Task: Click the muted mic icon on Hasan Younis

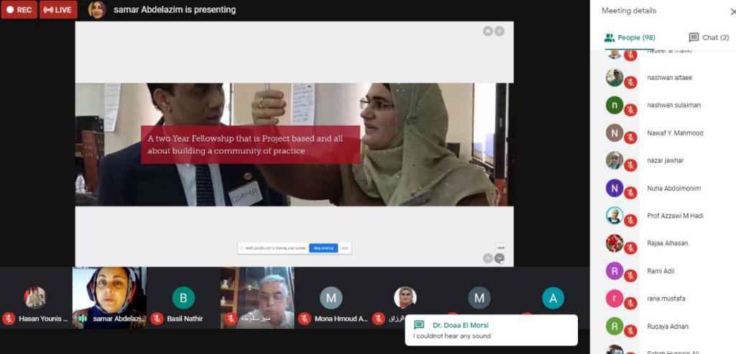Action: (9, 318)
